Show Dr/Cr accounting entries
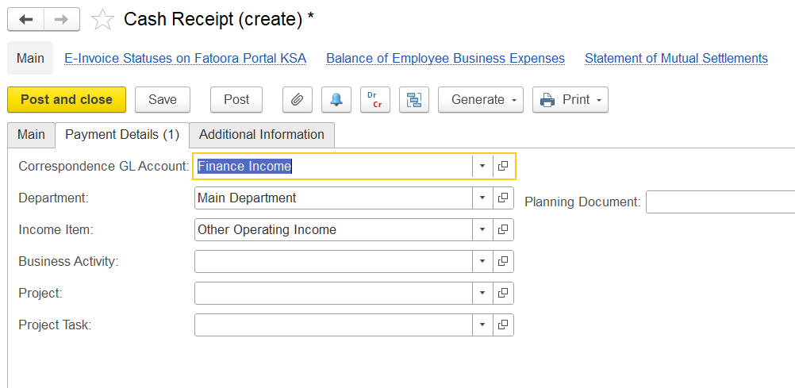This screenshot has height=388, width=795. click(375, 100)
